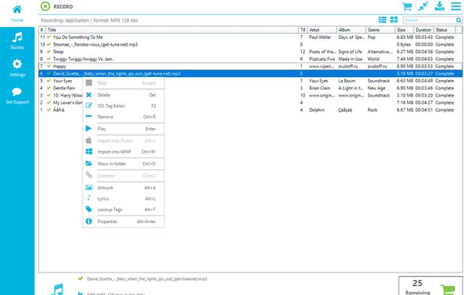Sort by the Size column header

(x=404, y=29)
